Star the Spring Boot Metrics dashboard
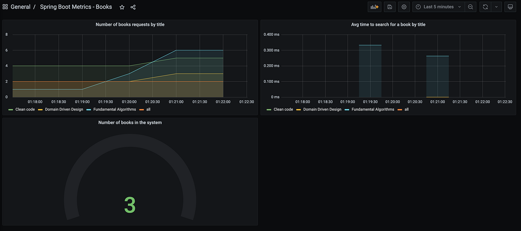 122,7
